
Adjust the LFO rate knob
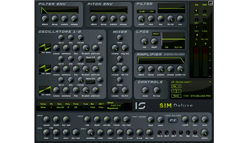coord(144,41)
